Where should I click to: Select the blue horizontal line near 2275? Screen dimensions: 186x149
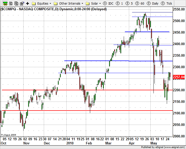click(x=115, y=73)
